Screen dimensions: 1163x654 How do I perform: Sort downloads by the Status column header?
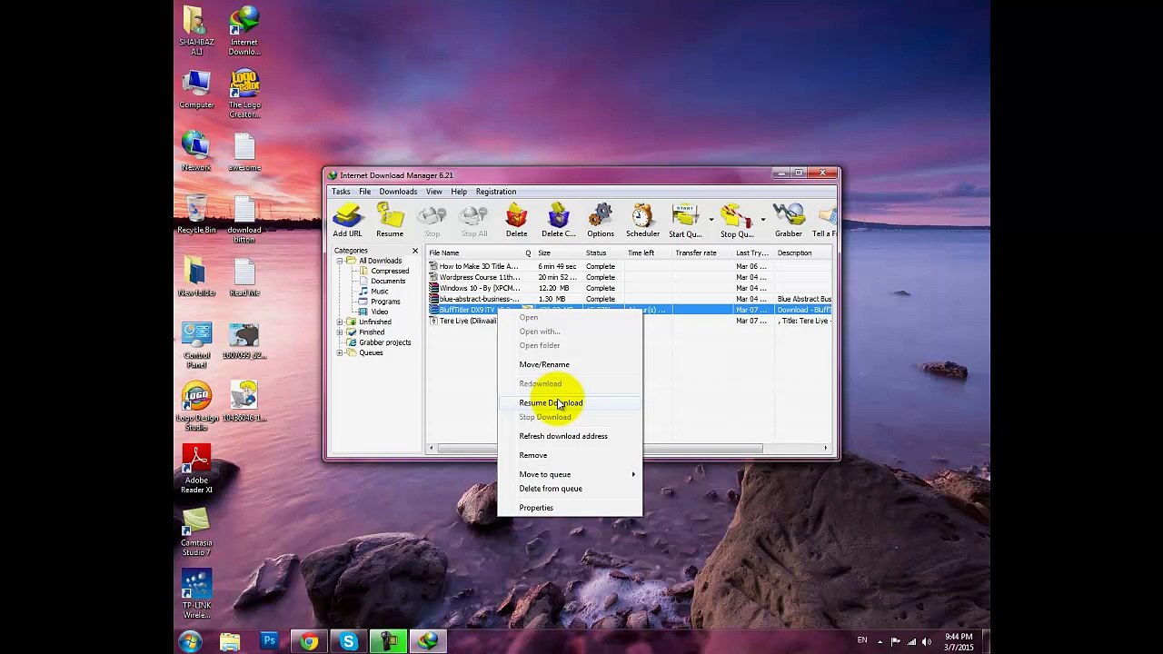[x=596, y=253]
